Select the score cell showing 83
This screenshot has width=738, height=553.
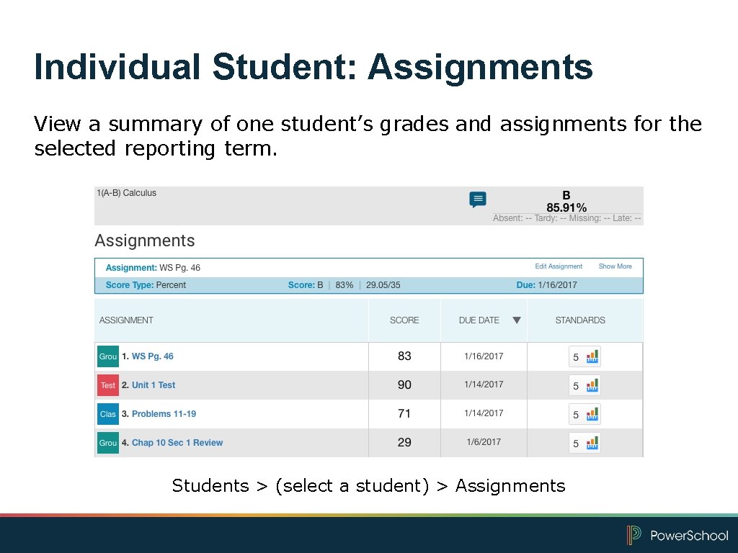[x=404, y=356]
